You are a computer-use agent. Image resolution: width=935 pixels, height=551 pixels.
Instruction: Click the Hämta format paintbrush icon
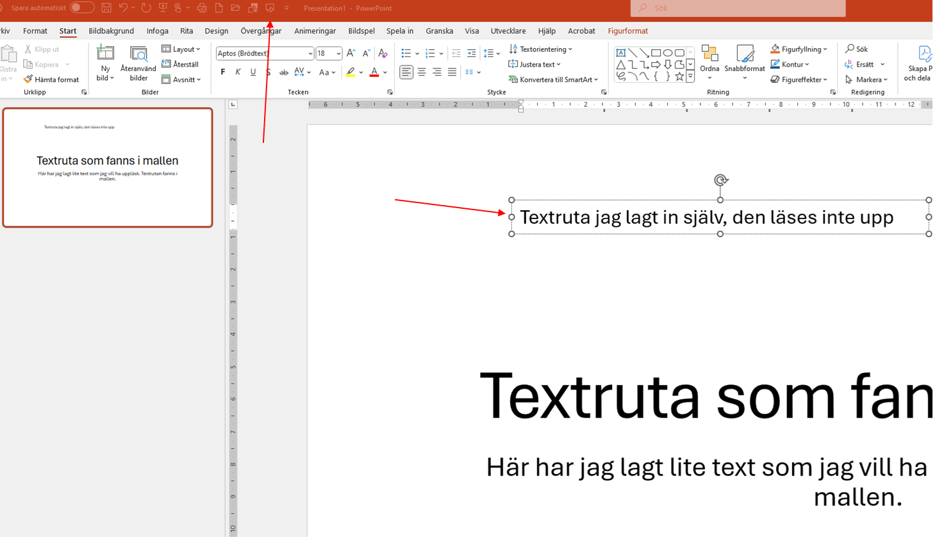[x=28, y=79]
